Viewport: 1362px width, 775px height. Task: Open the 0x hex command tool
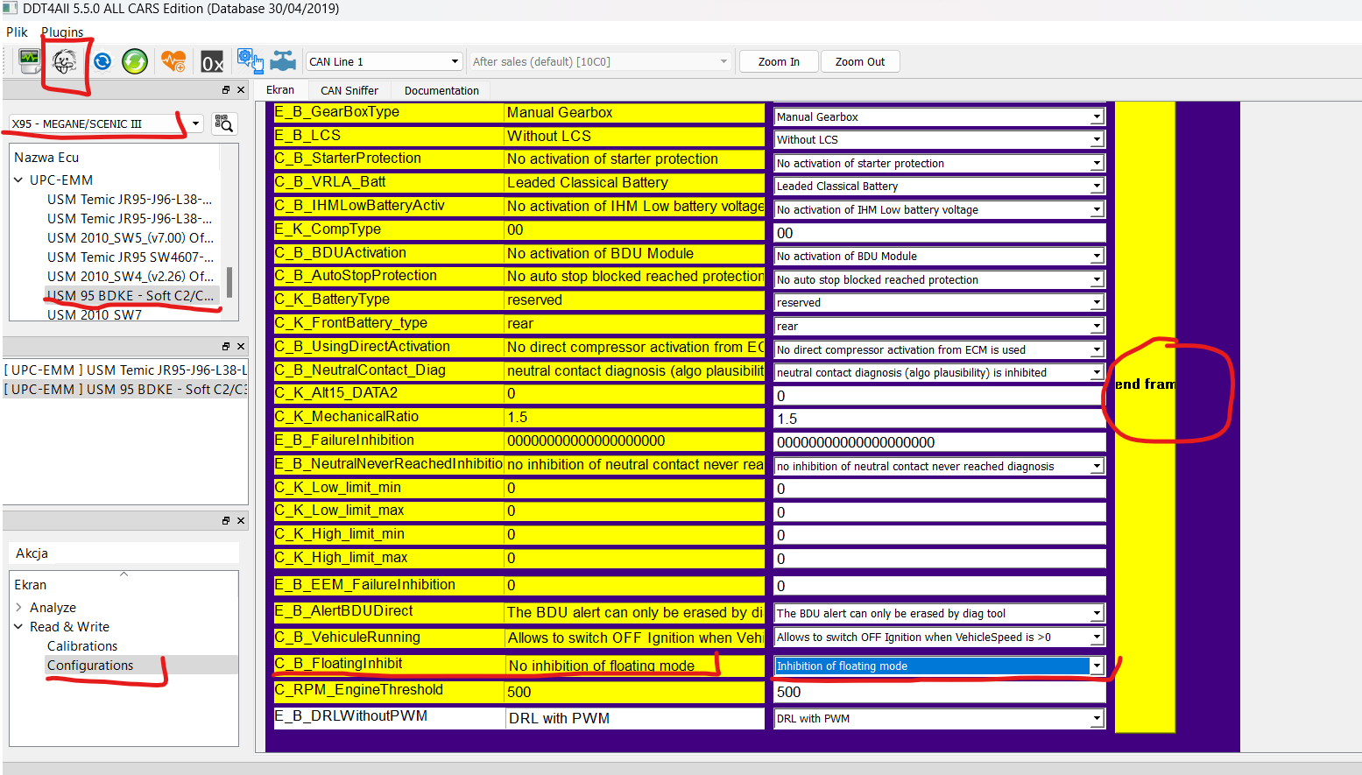point(212,62)
